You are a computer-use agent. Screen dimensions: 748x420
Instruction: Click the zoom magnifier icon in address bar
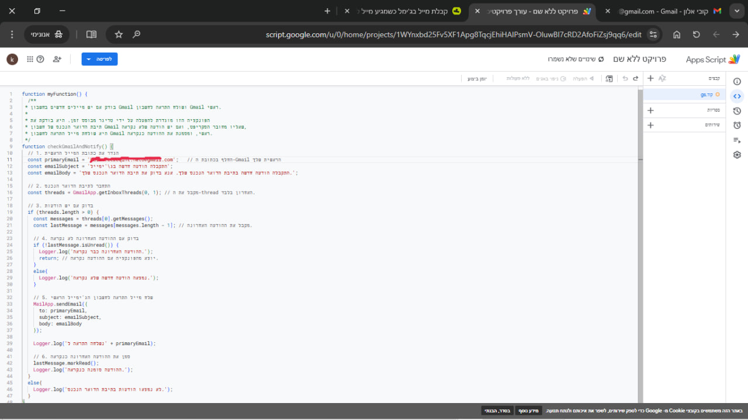pyautogui.click(x=136, y=34)
